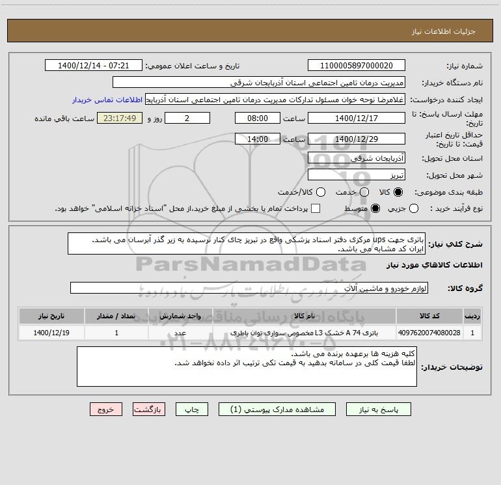This screenshot has height=485, width=501.
Task: Click column header تاریخ نیاز
Action: tap(51, 316)
